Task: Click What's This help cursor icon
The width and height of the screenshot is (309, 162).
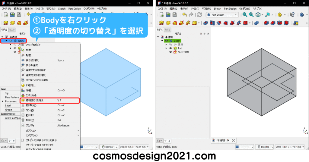Action: (292, 15)
